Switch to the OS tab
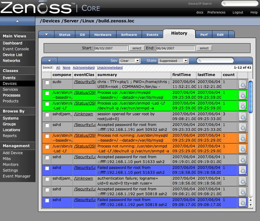 82,35
